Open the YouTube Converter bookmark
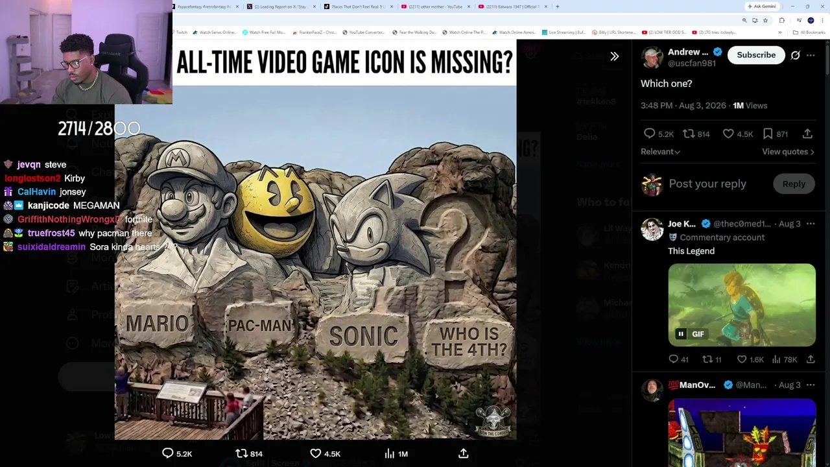Image resolution: width=830 pixels, height=467 pixels. pyautogui.click(x=363, y=32)
